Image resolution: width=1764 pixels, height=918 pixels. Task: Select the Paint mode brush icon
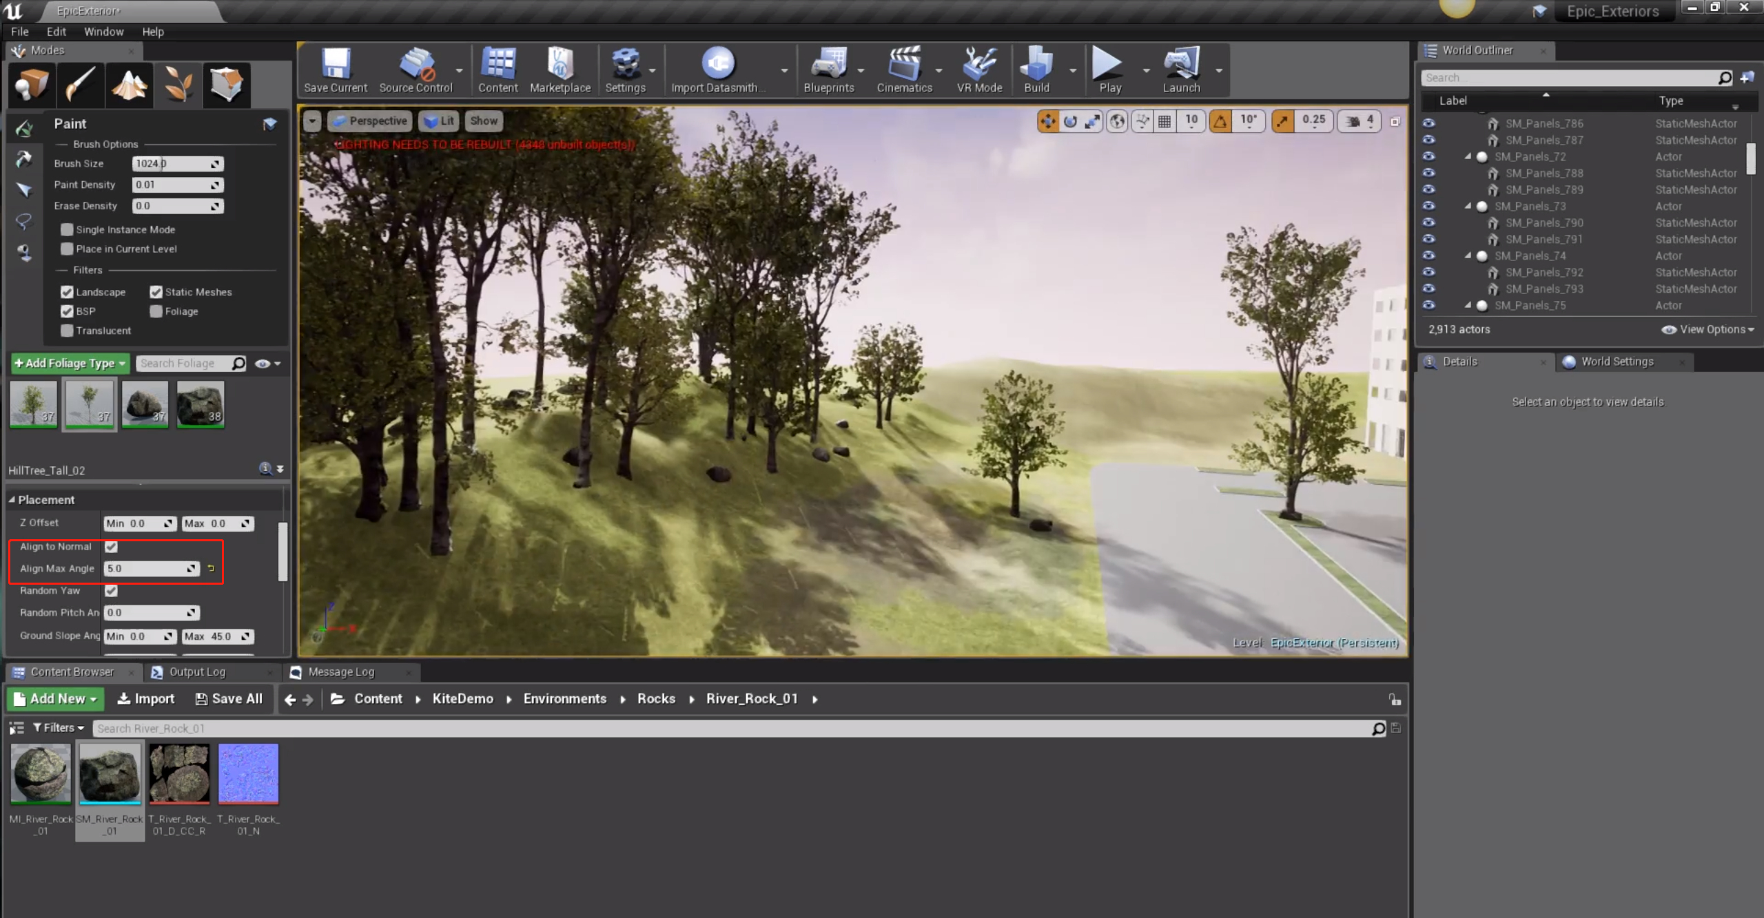click(81, 85)
